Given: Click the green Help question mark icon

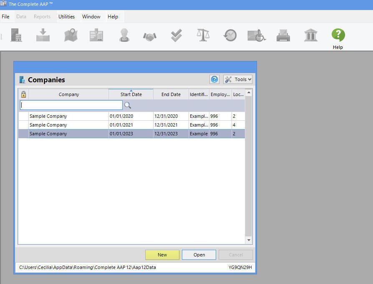Looking at the screenshot, I should click(x=338, y=35).
